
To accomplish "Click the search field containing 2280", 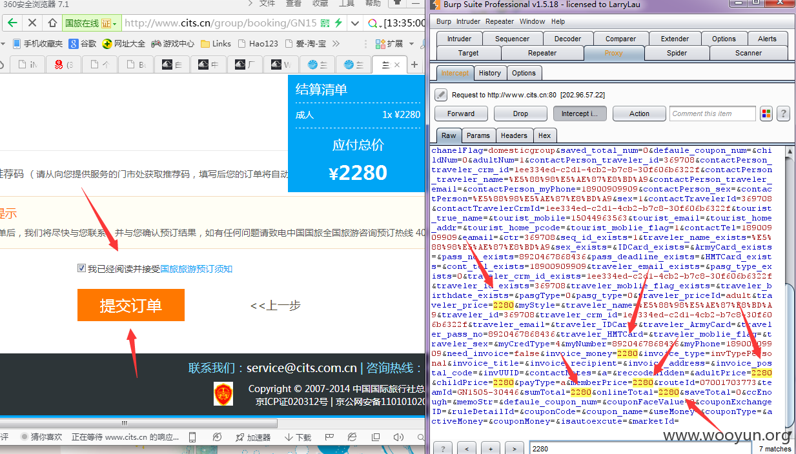I will (640, 449).
